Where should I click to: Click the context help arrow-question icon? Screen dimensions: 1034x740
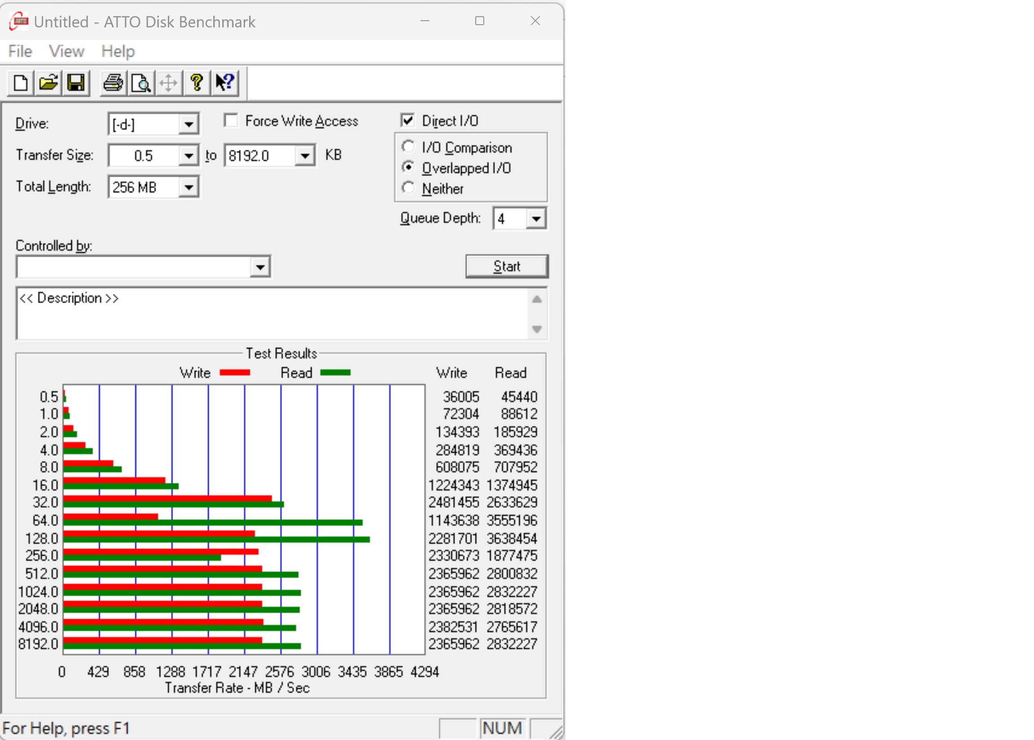click(x=224, y=83)
